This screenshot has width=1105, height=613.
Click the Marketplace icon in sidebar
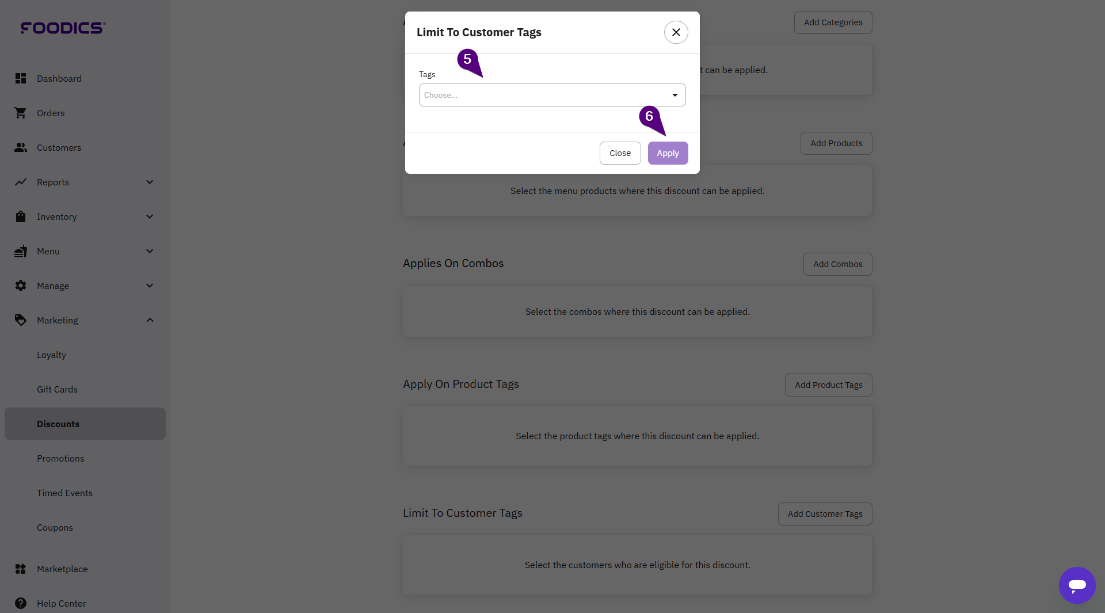coord(21,569)
